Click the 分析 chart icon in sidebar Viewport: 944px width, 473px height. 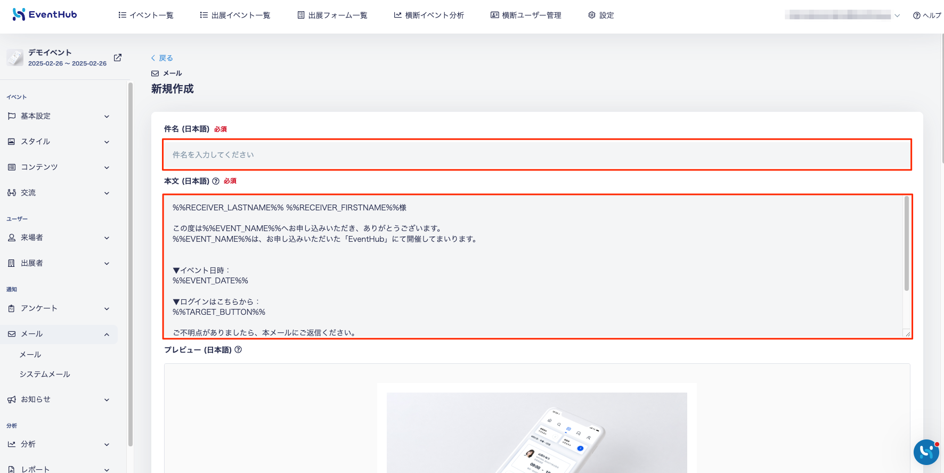[12, 444]
